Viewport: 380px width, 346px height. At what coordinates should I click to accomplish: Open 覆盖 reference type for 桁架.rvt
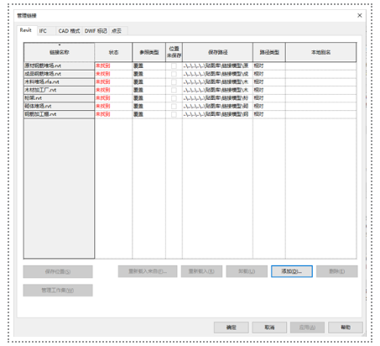(x=149, y=98)
